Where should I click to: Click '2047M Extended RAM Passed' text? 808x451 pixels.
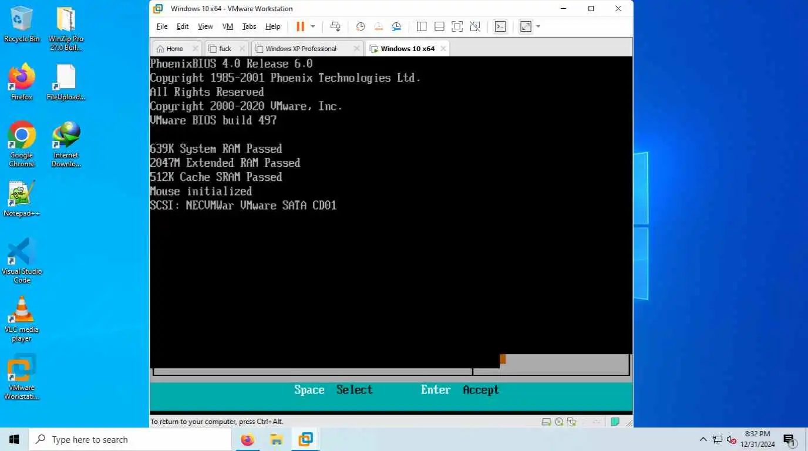(x=225, y=163)
